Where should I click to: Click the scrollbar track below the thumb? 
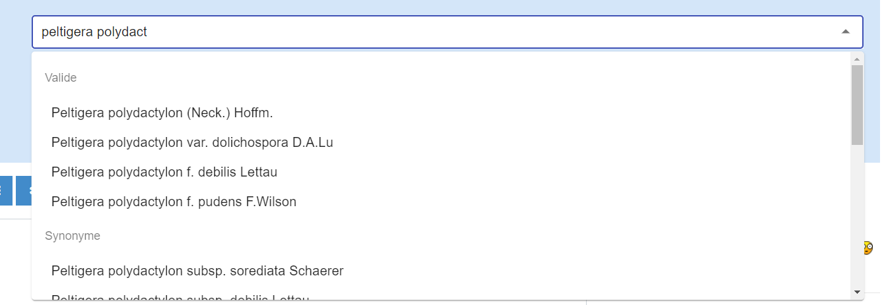[856, 217]
